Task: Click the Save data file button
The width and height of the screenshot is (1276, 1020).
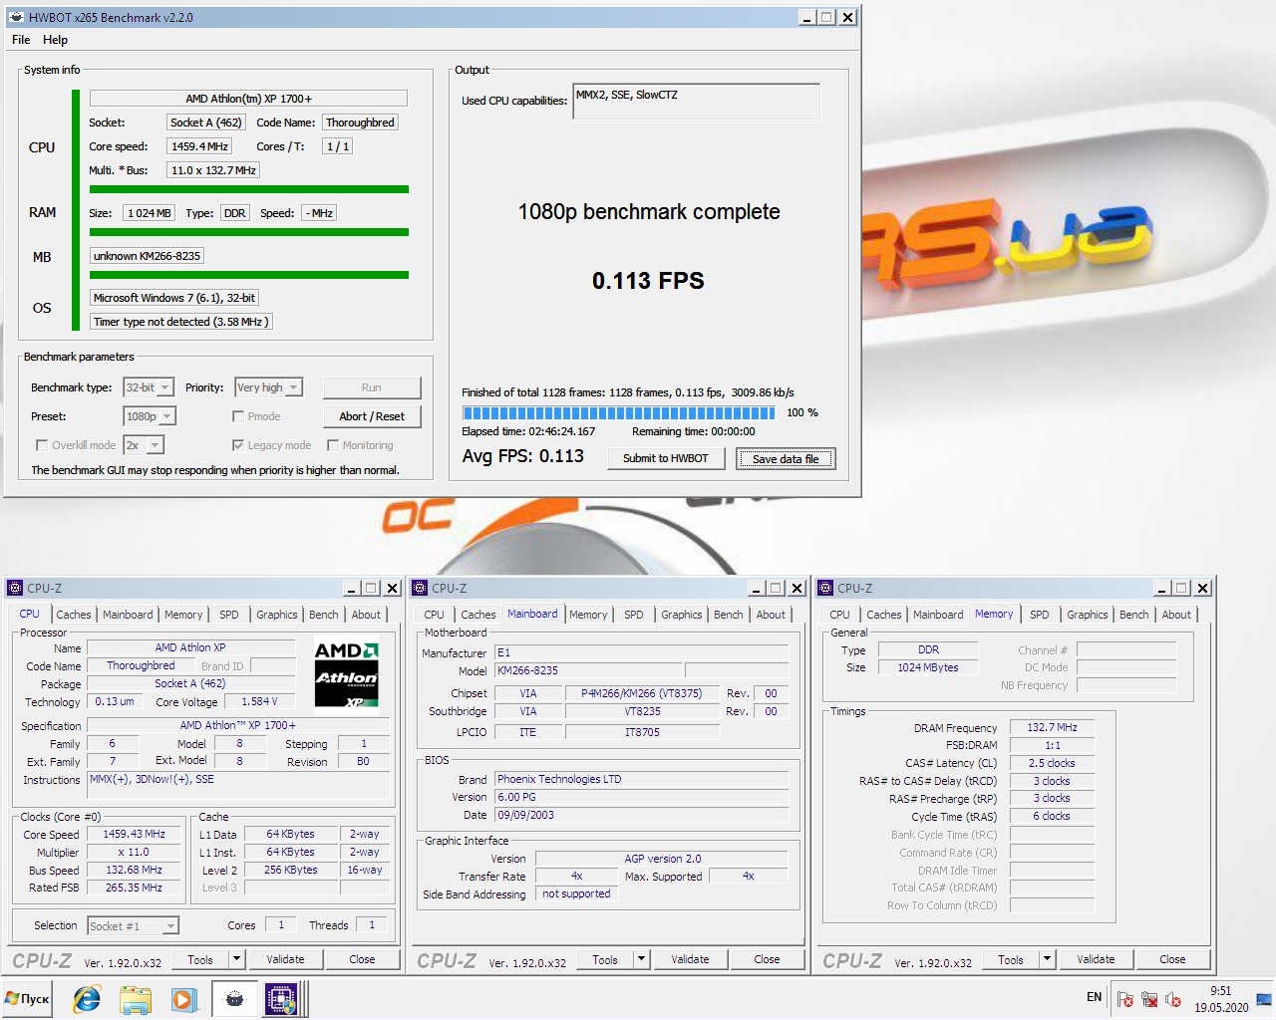Action: 786,459
